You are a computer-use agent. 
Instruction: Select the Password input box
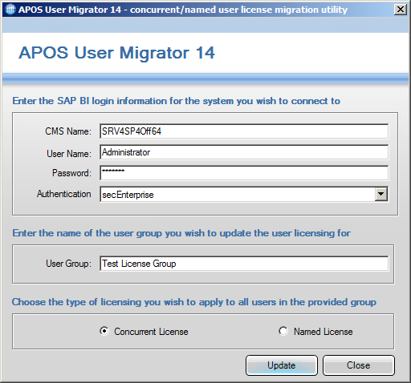(x=244, y=173)
